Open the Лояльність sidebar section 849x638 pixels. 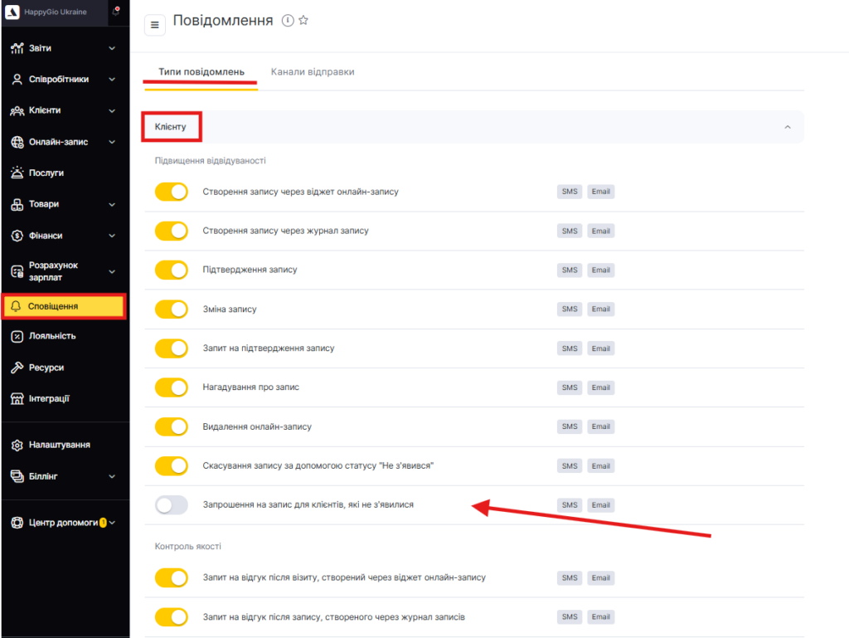51,336
